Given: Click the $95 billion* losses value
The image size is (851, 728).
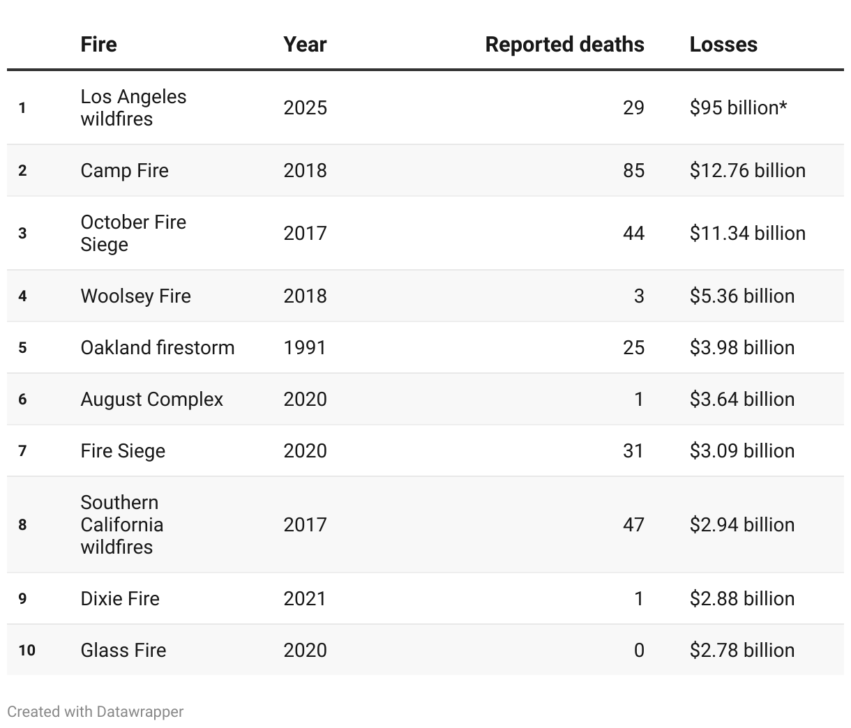Looking at the screenshot, I should tap(738, 108).
